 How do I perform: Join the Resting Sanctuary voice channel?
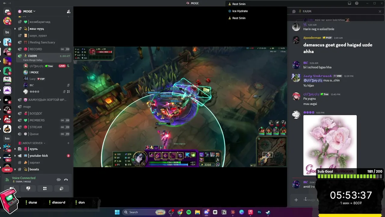click(x=44, y=42)
